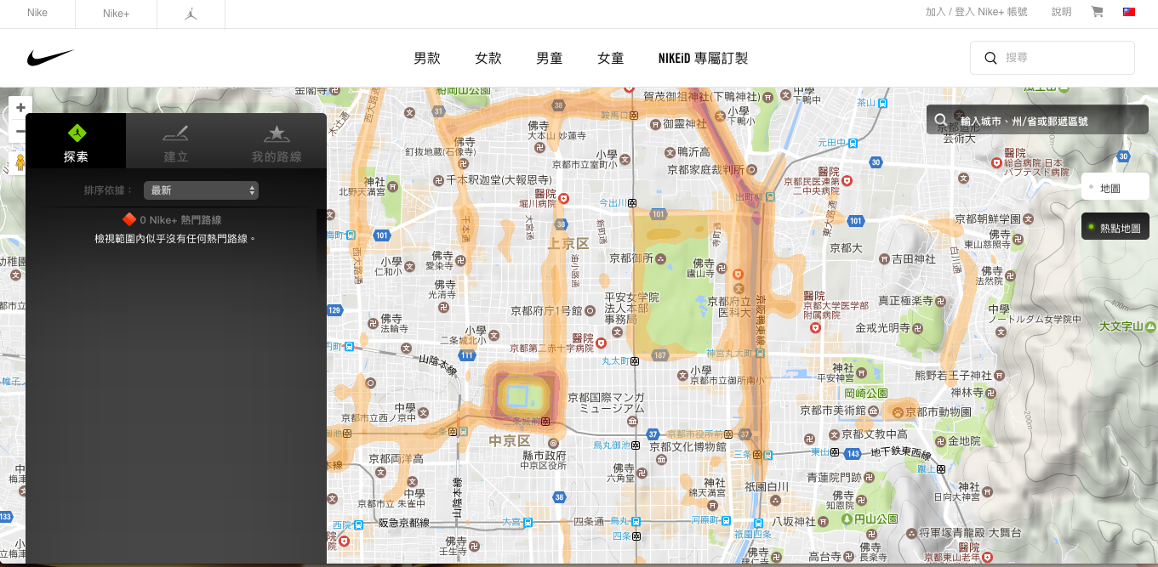Open the 我的路線 my routes tab
The image size is (1158, 567).
276,141
